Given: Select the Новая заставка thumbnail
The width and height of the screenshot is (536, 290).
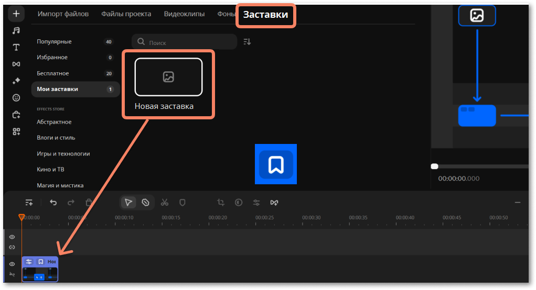Looking at the screenshot, I should tap(168, 77).
